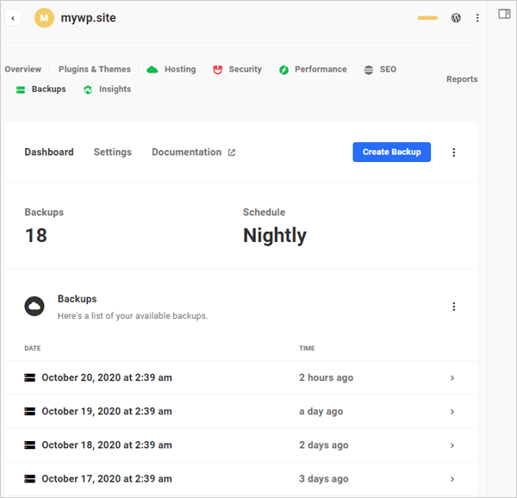Open the Documentation link

click(187, 152)
